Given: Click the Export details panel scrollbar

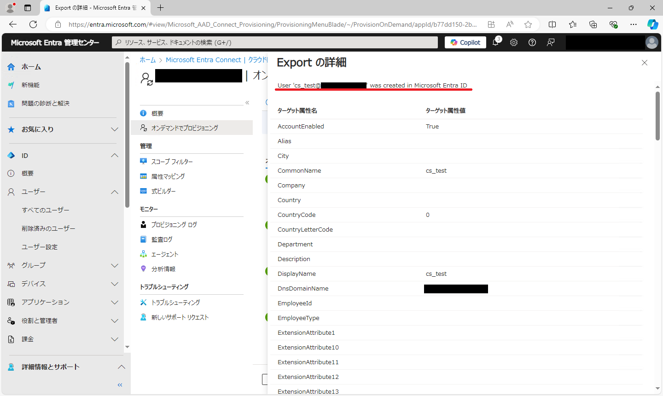Looking at the screenshot, I should (x=657, y=116).
